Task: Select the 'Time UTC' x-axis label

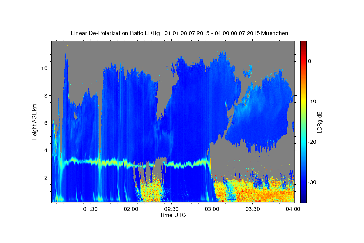Action: (173, 215)
